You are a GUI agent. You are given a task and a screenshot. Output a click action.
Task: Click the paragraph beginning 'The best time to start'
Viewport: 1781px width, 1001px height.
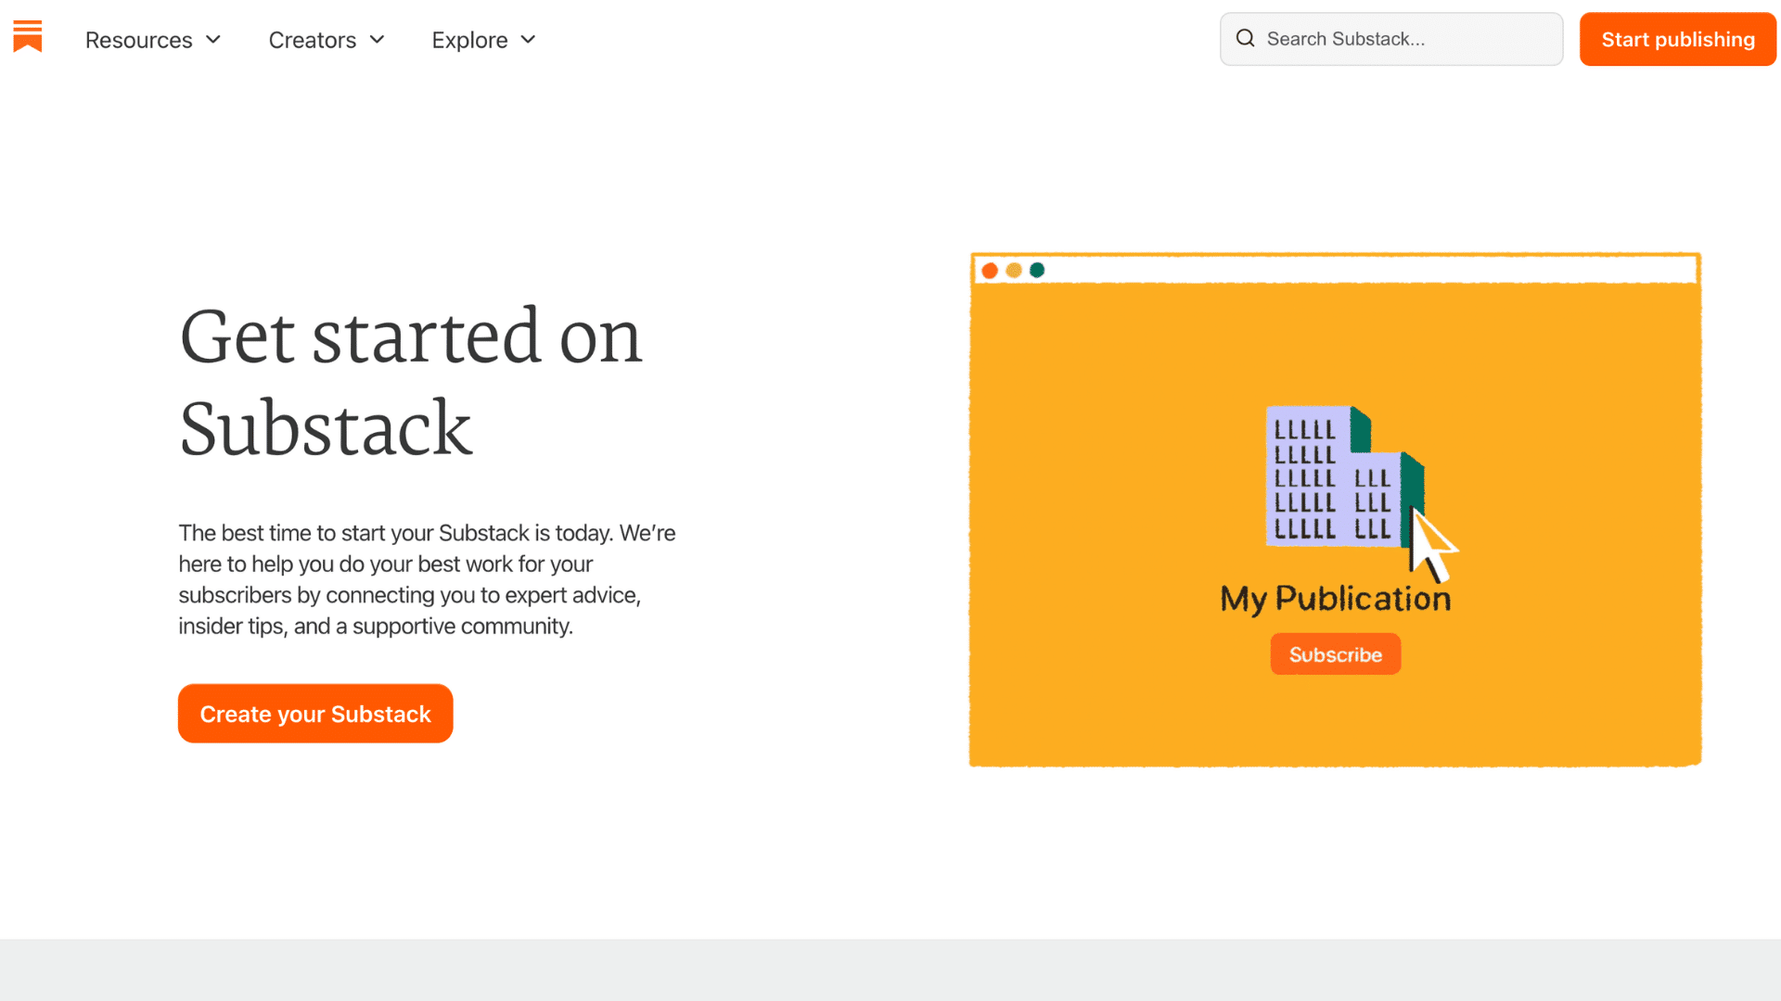click(x=428, y=579)
